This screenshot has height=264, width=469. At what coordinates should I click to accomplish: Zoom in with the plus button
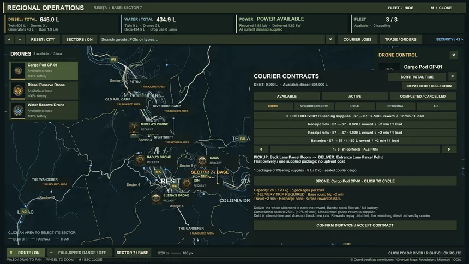click(9, 39)
